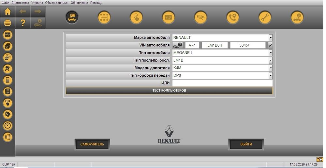Open the checklist screen icon in top bar

pos(169,17)
